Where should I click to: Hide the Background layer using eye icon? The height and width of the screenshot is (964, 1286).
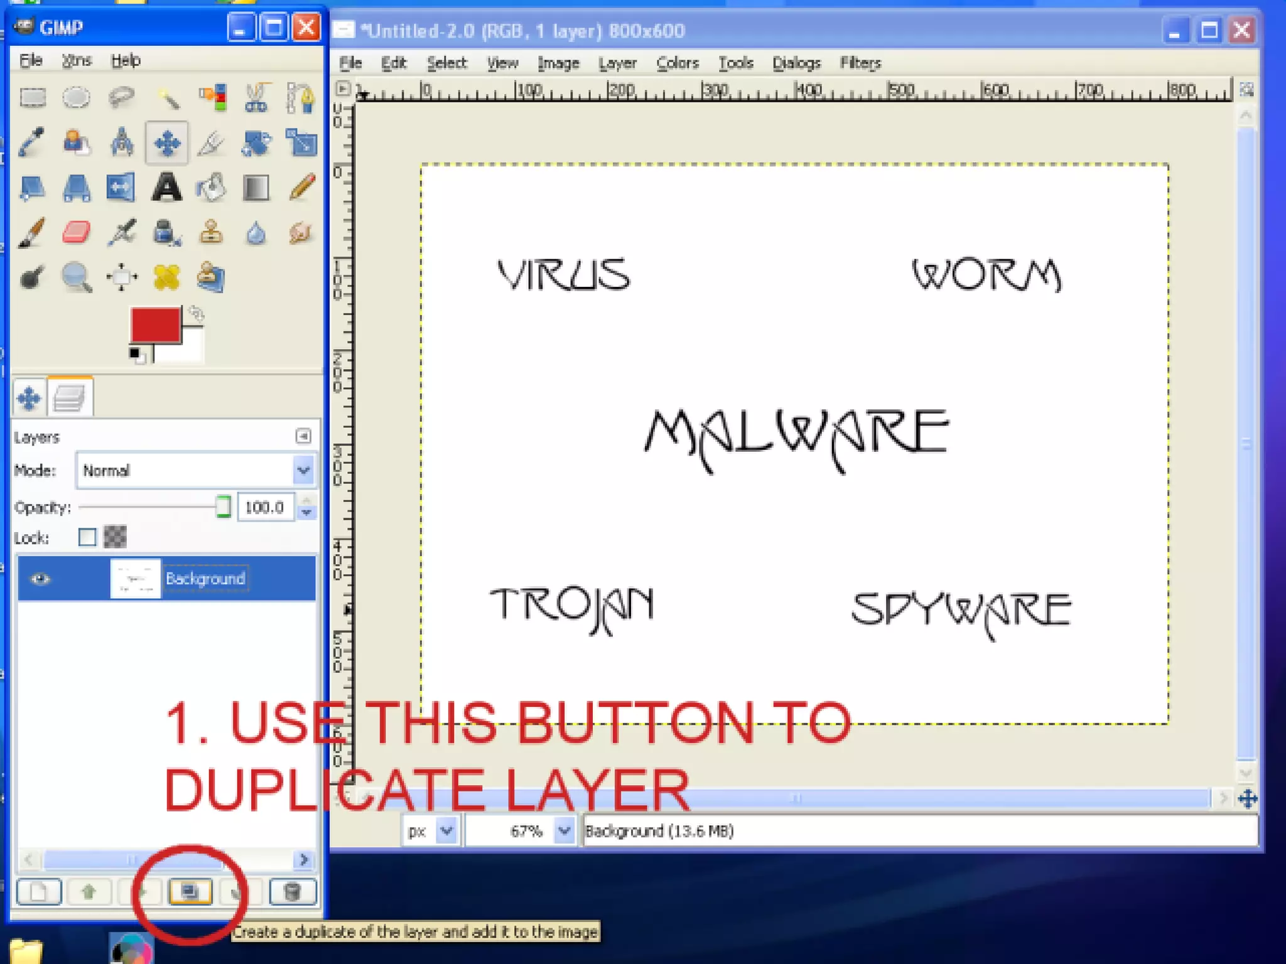[40, 579]
